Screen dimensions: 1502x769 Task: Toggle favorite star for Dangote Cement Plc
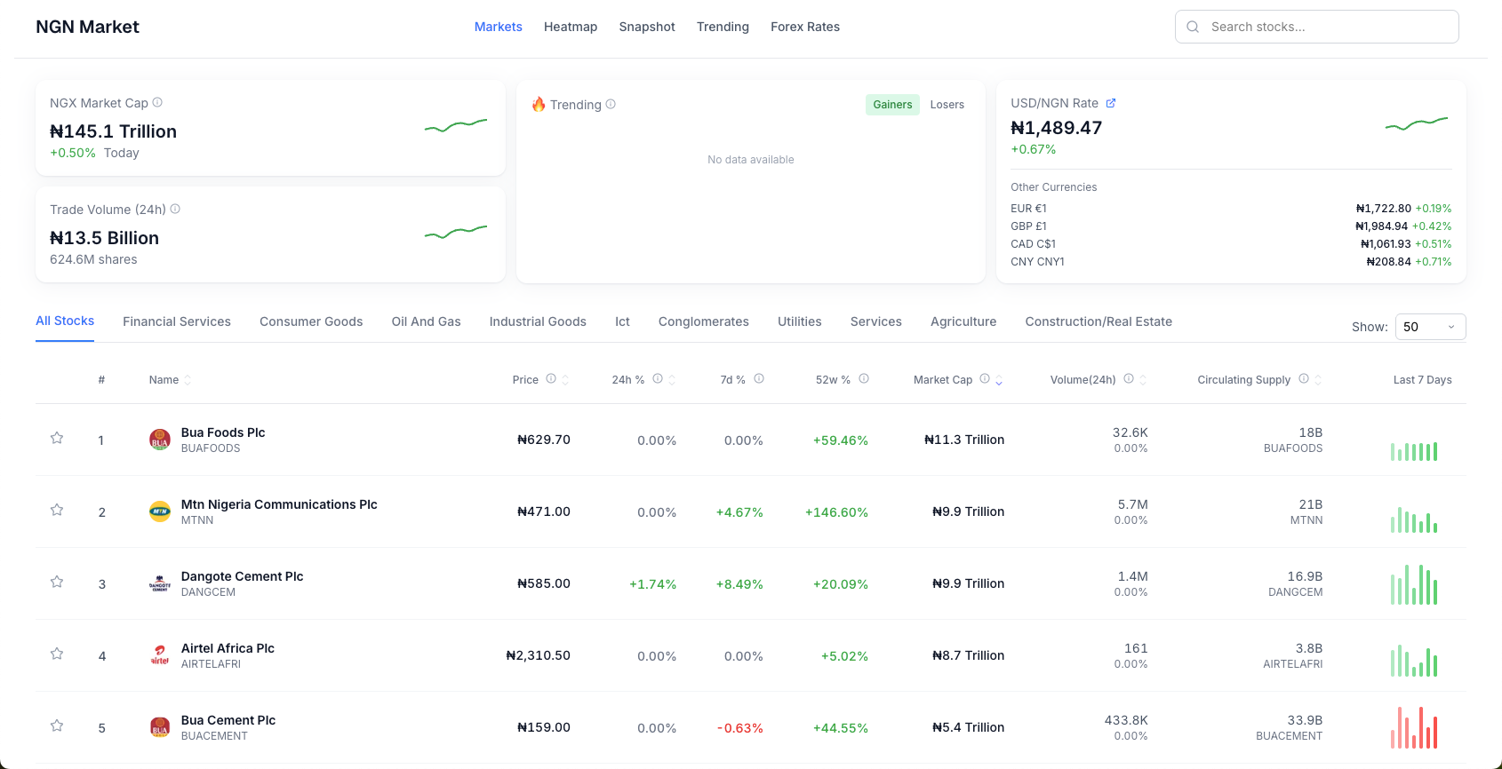click(57, 582)
